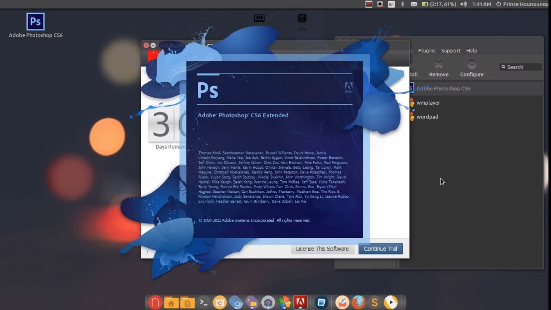Open the Support menu in PlayOnLinux window
The width and height of the screenshot is (551, 310).
pos(451,50)
